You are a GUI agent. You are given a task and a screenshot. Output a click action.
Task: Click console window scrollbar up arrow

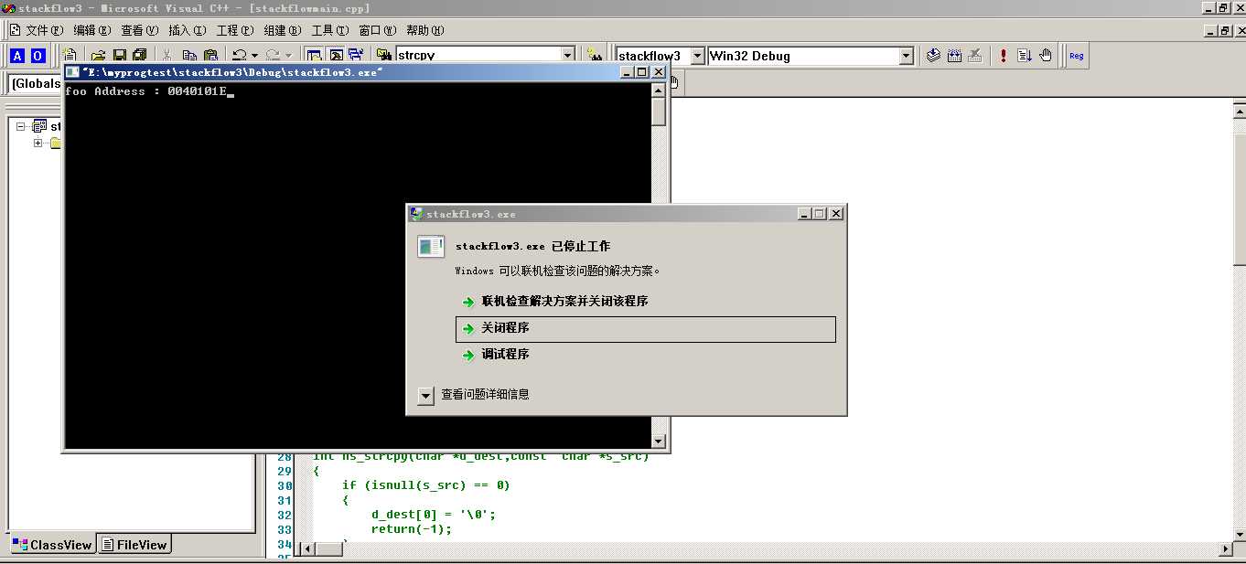tap(659, 90)
